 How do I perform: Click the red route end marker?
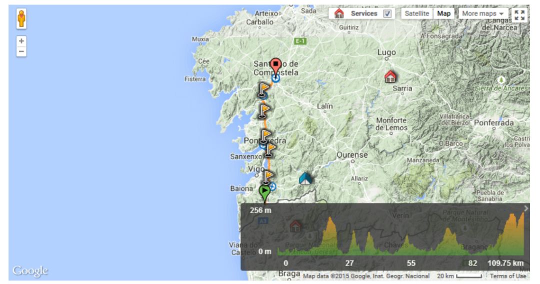pyautogui.click(x=275, y=66)
